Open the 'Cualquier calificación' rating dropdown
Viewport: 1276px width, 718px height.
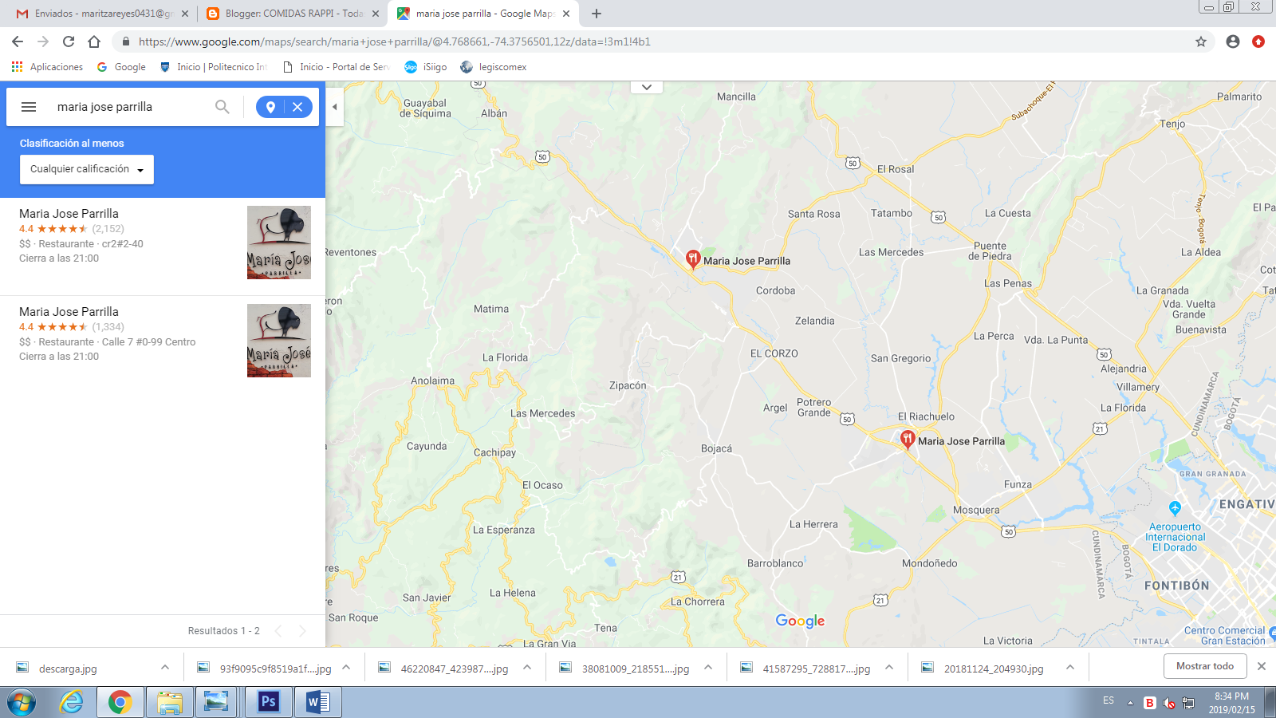click(87, 169)
